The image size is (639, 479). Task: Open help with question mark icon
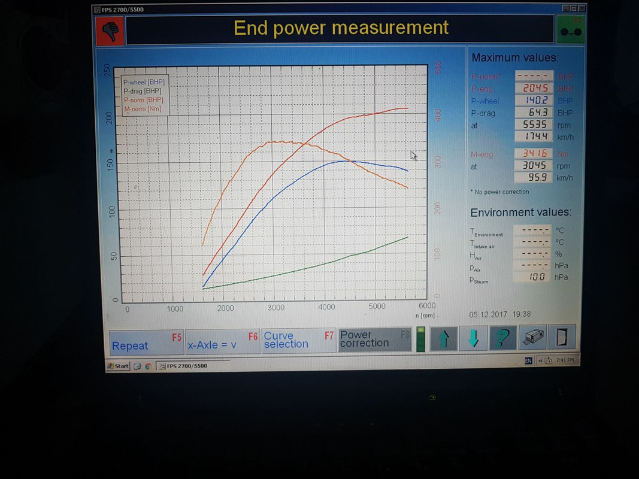point(503,338)
